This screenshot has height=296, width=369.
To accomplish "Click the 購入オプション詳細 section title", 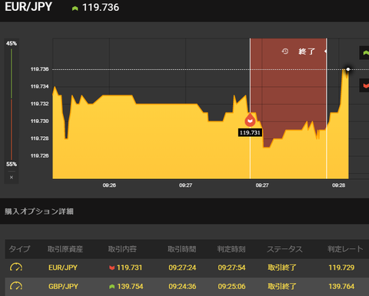I will (x=39, y=211).
